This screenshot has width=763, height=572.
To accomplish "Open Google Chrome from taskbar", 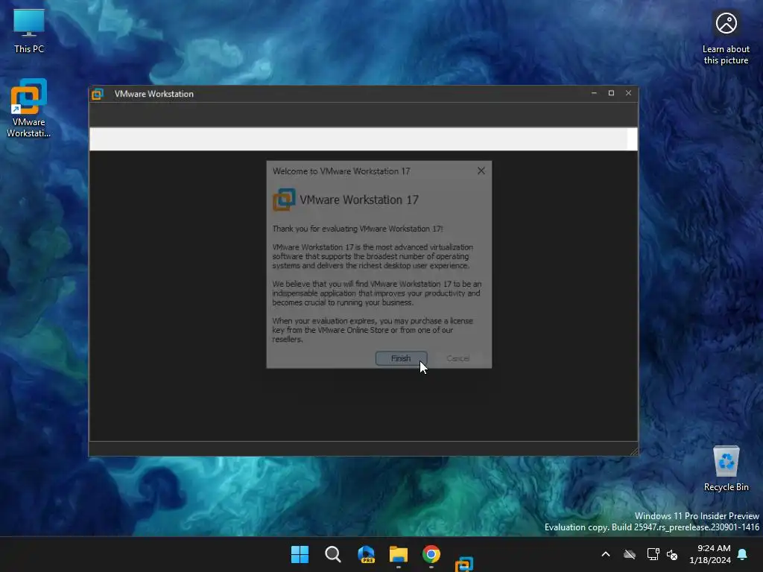I will tap(431, 554).
